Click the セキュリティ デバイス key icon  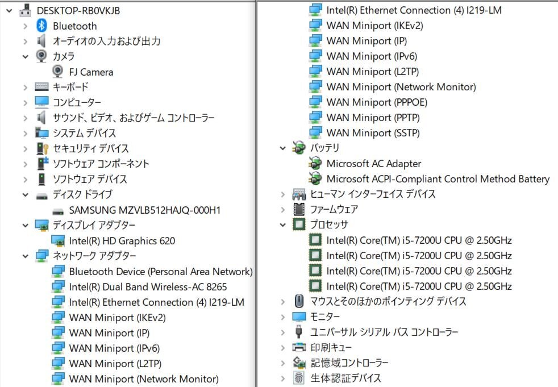41,149
